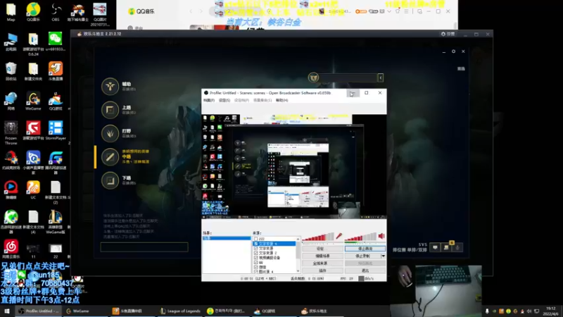Click 停止串流 stop streaming button
The height and width of the screenshot is (317, 563).
click(365, 249)
